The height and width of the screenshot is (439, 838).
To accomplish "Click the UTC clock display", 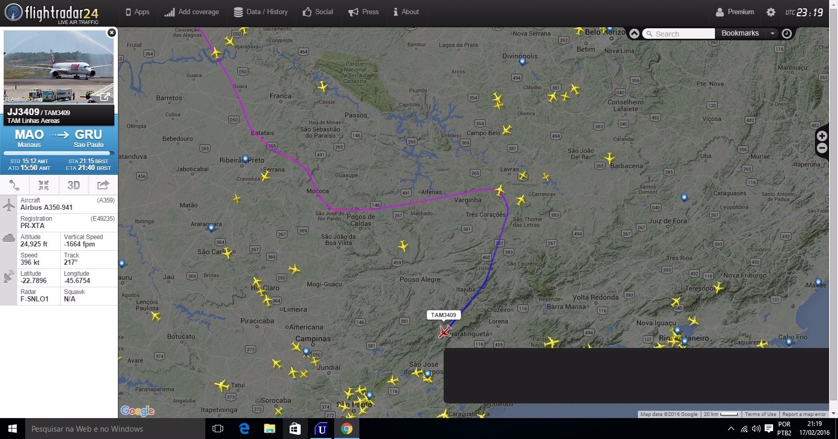I will click(x=804, y=12).
